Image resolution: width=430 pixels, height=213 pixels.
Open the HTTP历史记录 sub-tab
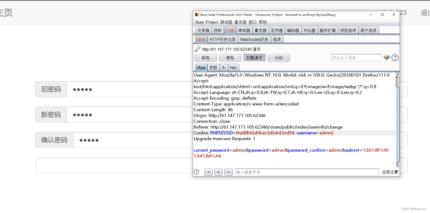pyautogui.click(x=223, y=39)
